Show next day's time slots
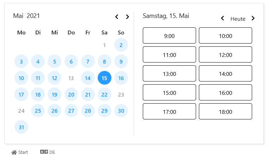Image resolution: width=268 pixels, height=157 pixels. [253, 18]
